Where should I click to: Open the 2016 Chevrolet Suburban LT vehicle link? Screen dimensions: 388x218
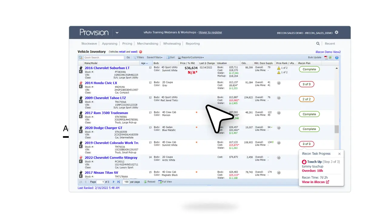pyautogui.click(x=107, y=68)
